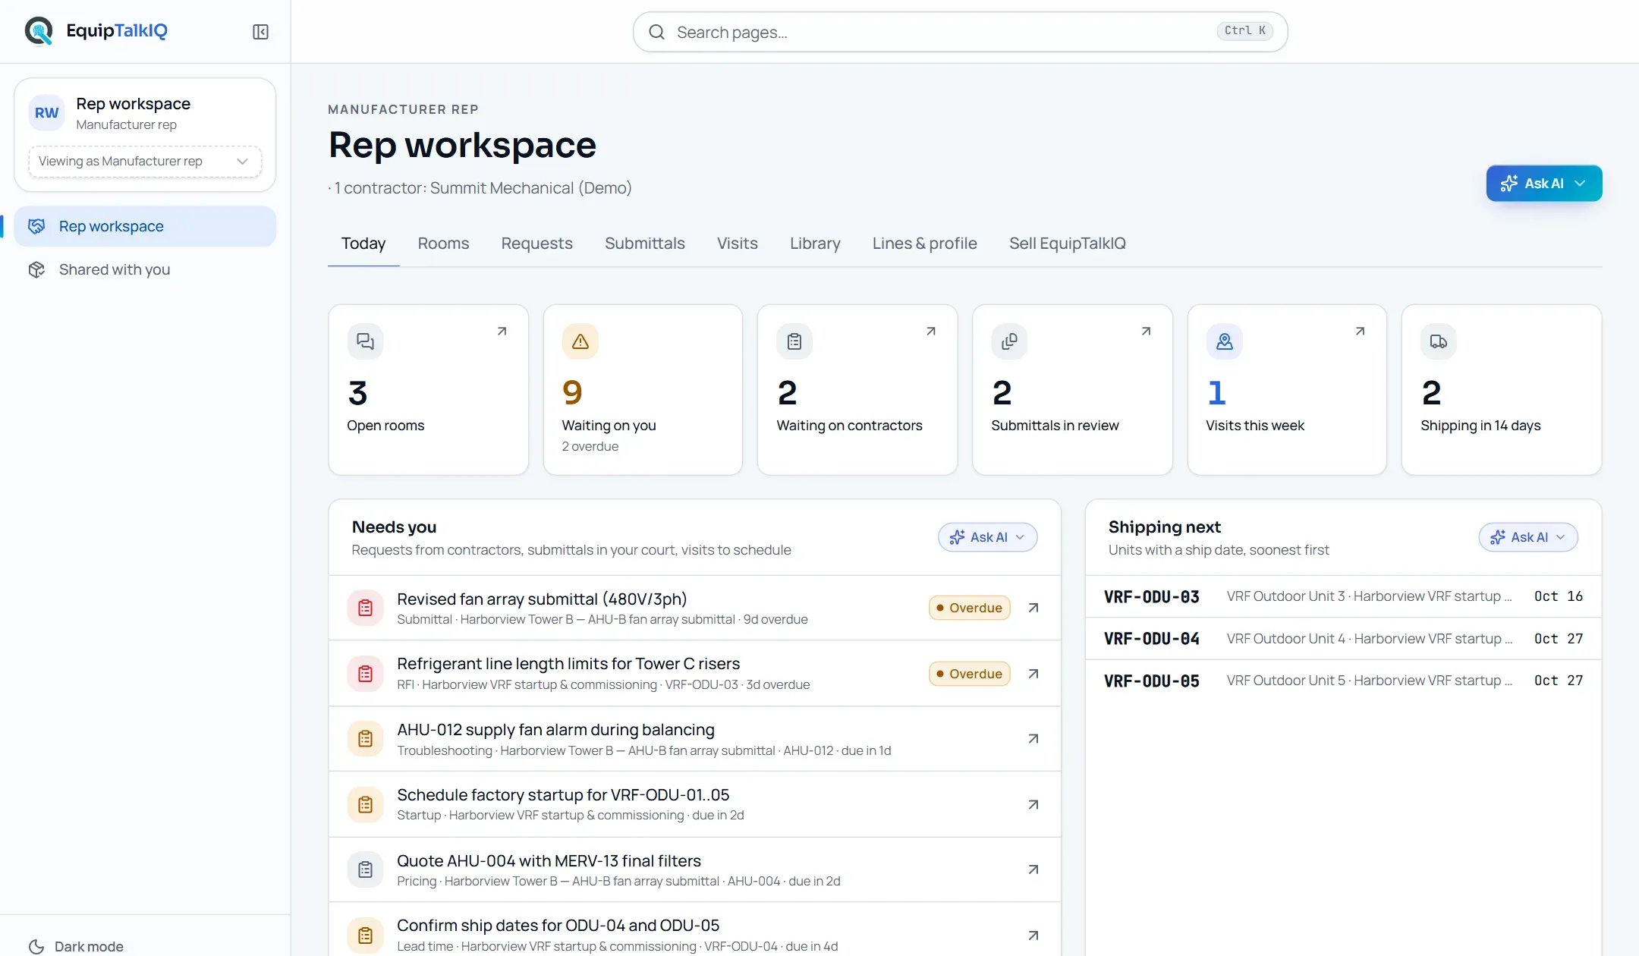This screenshot has width=1639, height=956.
Task: Switch to the Visits tab
Action: (x=737, y=244)
